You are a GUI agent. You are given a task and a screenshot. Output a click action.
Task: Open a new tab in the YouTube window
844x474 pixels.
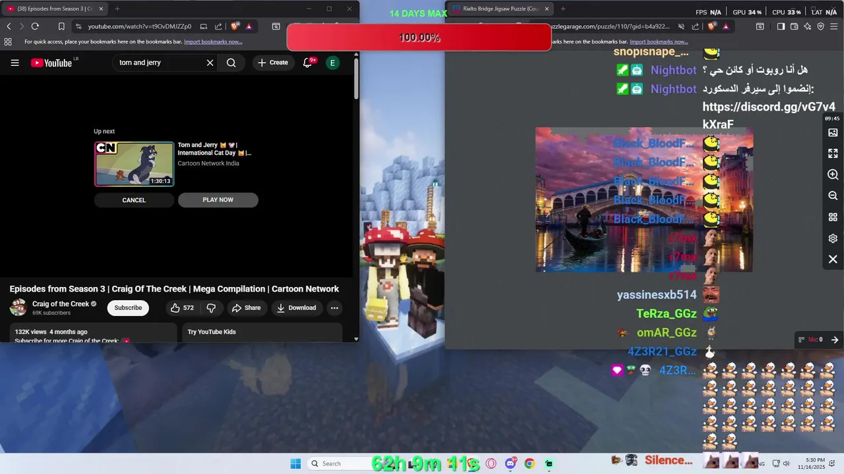pos(117,9)
